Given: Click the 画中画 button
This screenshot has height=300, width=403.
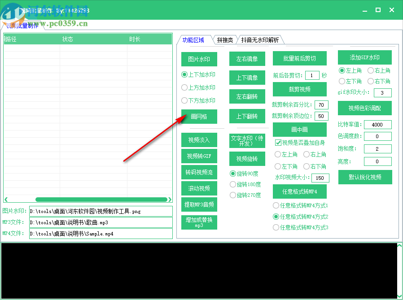Looking at the screenshot, I should [x=299, y=130].
